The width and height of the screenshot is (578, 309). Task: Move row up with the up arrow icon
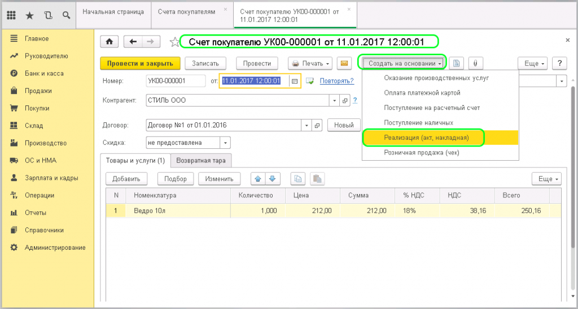259,179
